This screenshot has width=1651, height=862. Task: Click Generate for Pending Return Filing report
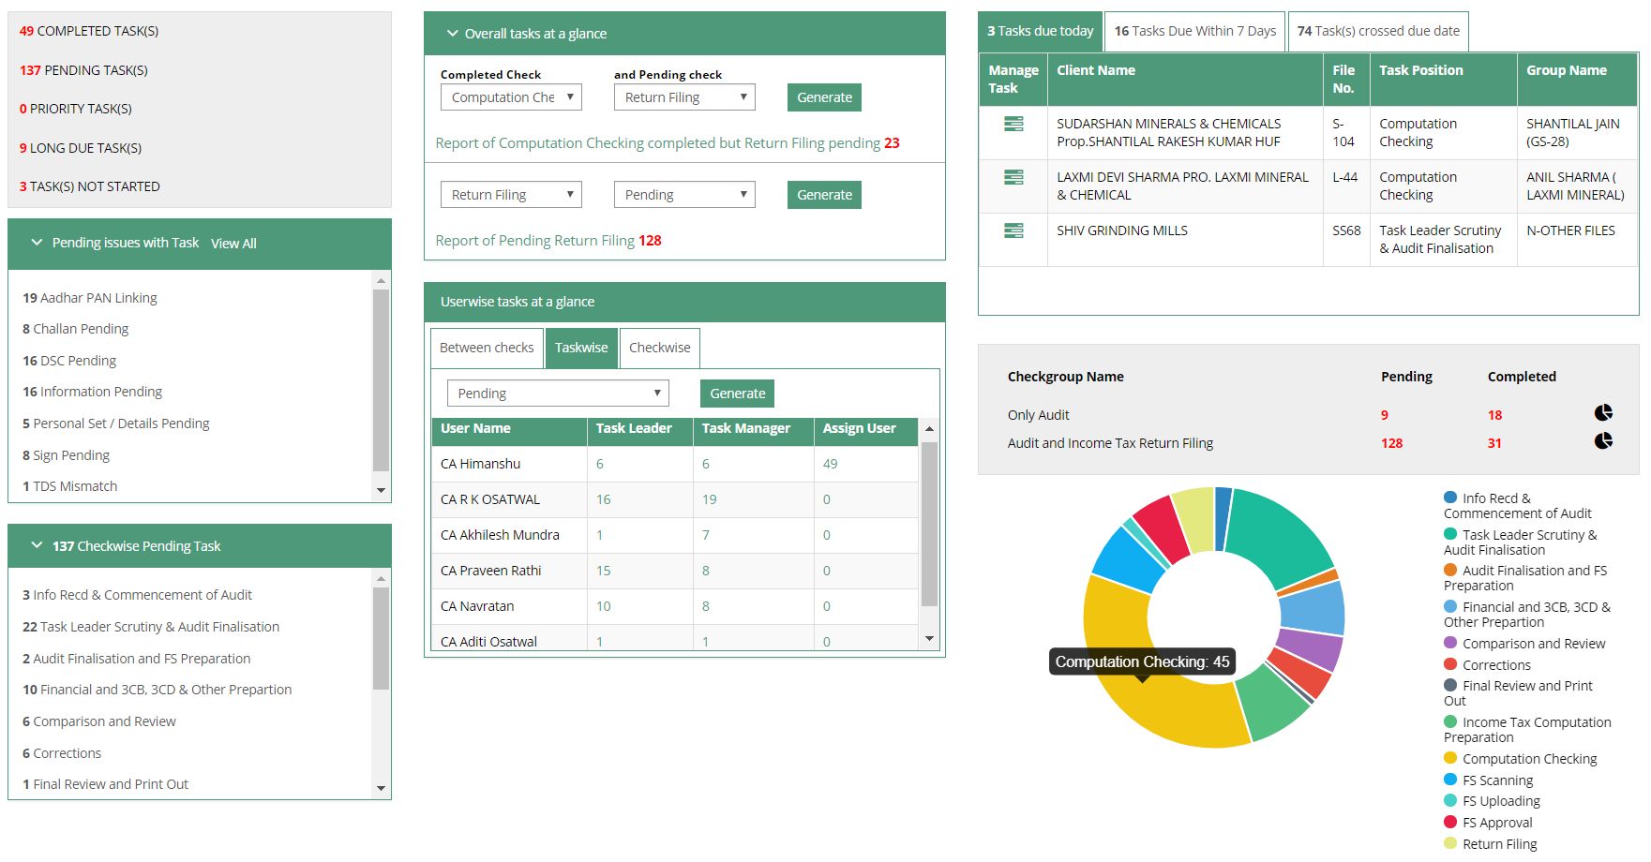coord(823,194)
